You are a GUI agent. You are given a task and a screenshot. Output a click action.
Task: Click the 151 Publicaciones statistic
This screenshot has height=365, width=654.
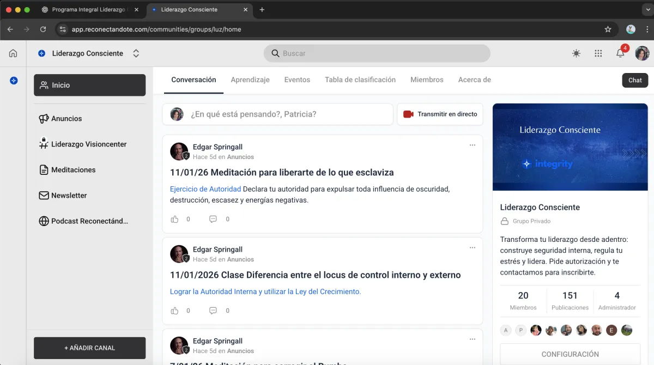coord(570,300)
